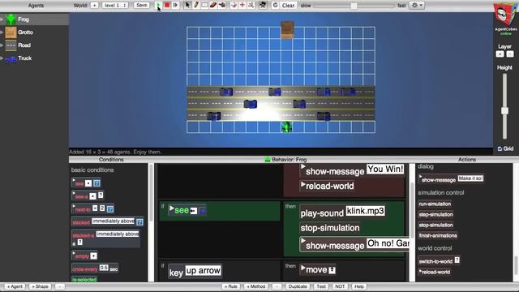Select the arrow pointer tool
Viewport: 519px width, 292px height.
(187, 5)
